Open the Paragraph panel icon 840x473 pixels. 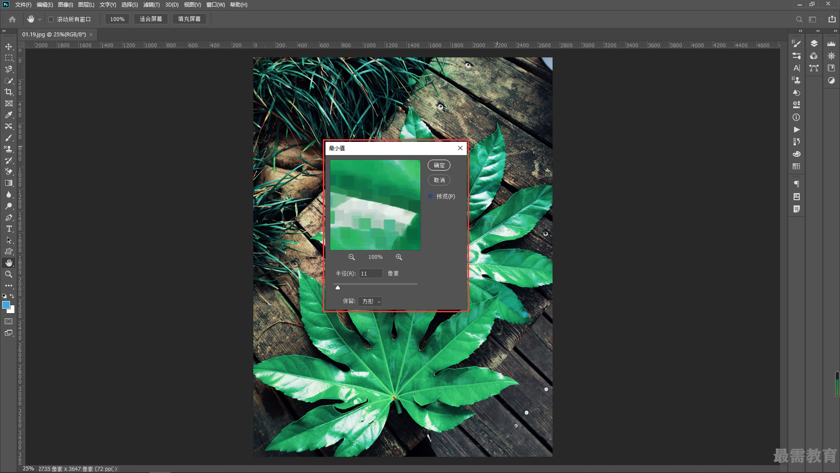point(796,184)
